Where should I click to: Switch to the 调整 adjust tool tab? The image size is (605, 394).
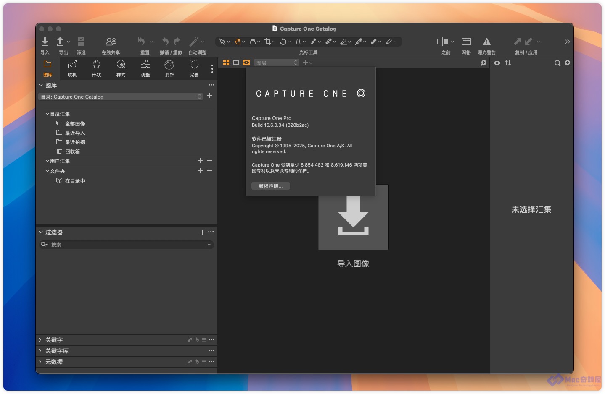click(x=145, y=68)
